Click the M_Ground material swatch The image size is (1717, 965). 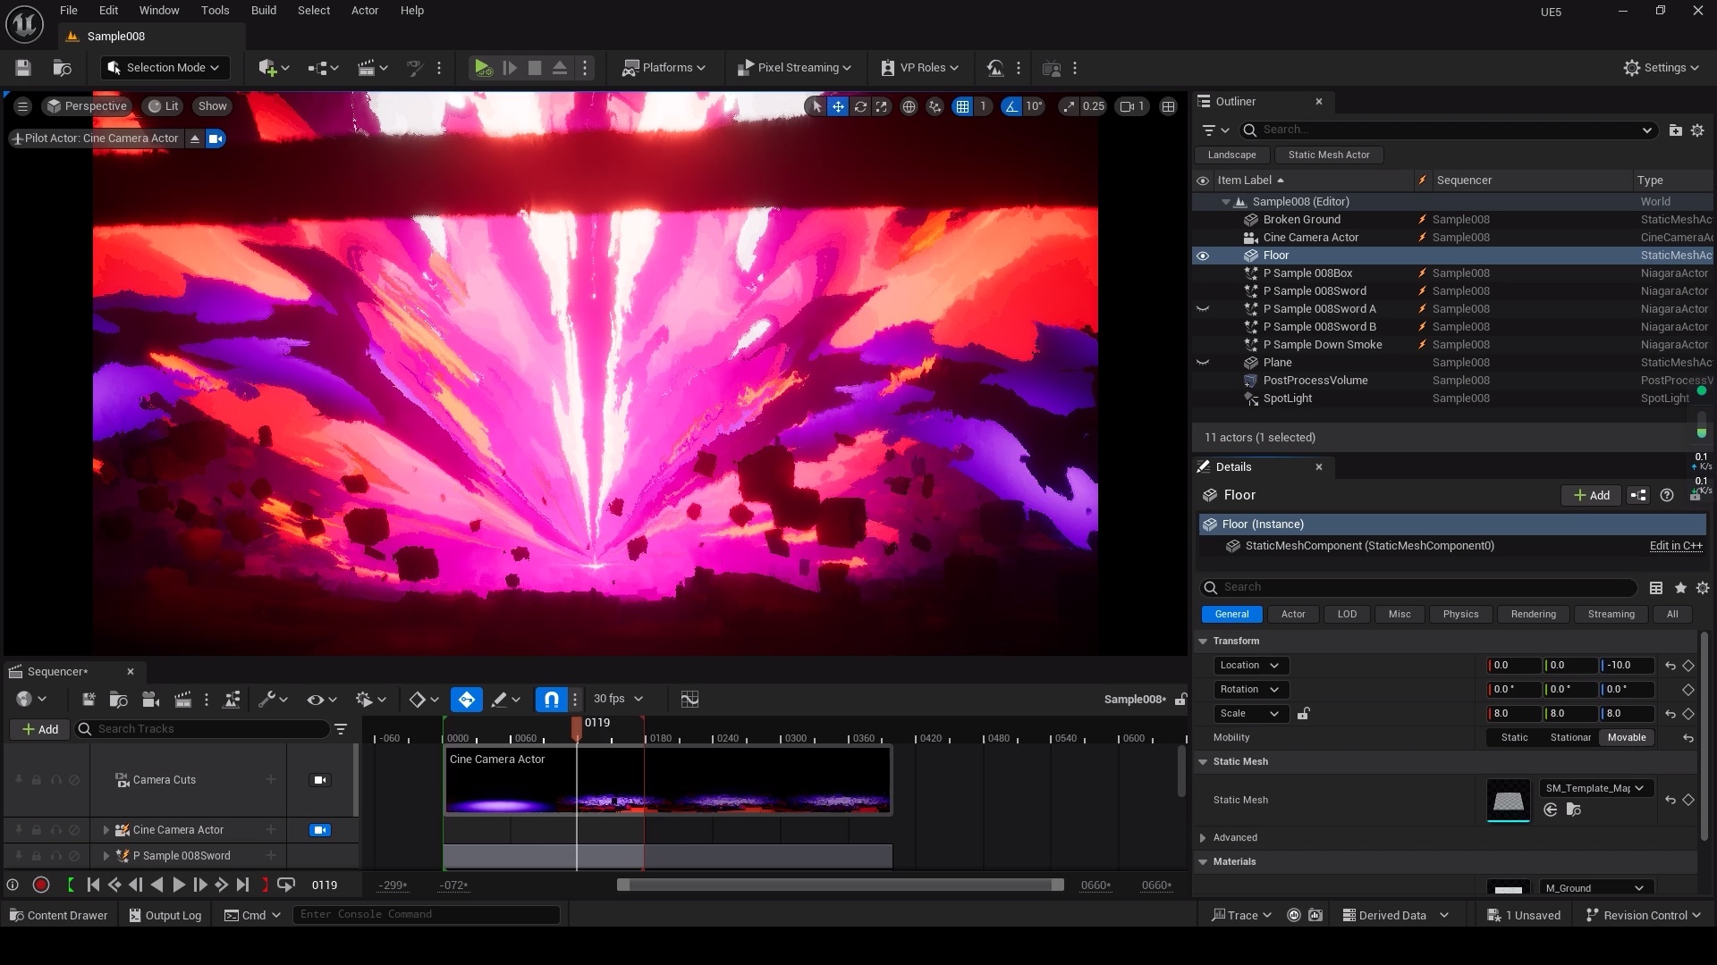tap(1509, 891)
